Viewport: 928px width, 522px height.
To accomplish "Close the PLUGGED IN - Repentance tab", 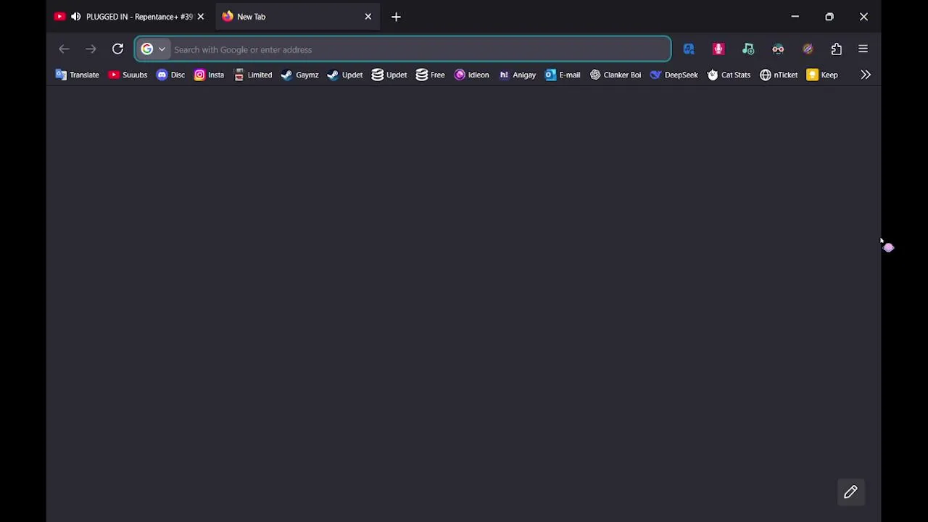I will (201, 17).
